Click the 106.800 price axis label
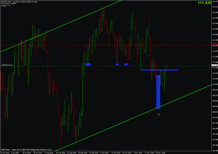This screenshot has width=218, height=154. coord(215,129)
